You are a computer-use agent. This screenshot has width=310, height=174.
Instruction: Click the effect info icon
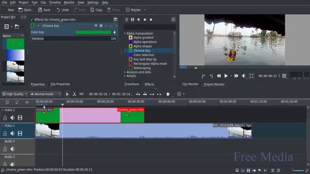173,19
